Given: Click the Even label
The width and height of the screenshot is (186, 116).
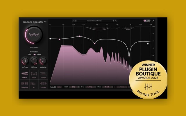Looking at the screenshot, I should point(30,55).
